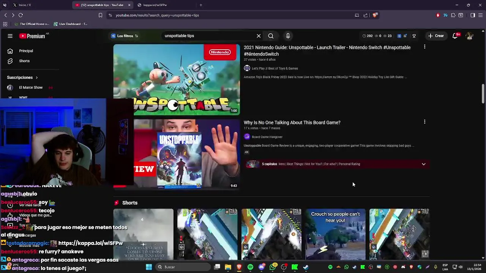
Task: Click the browser address bar URL
Action: tap(158, 15)
